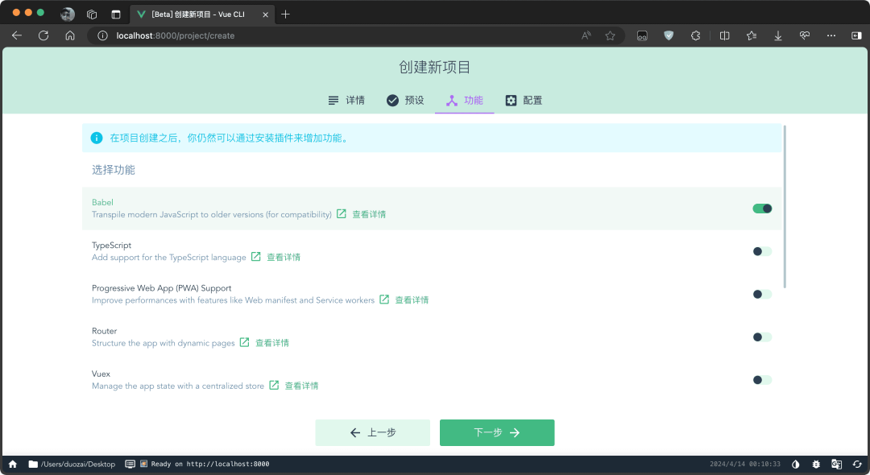Select the 功能 tab

[465, 101]
